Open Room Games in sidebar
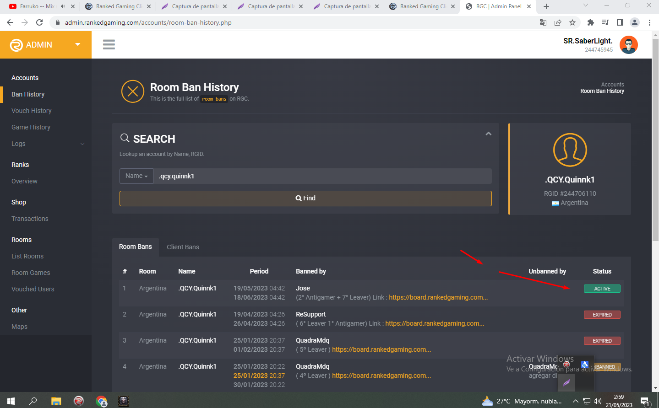The height and width of the screenshot is (408, 659). (x=31, y=273)
